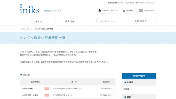Click URL badge for 内神田皮膚科
This screenshot has height=99, width=176.
pos(46,89)
